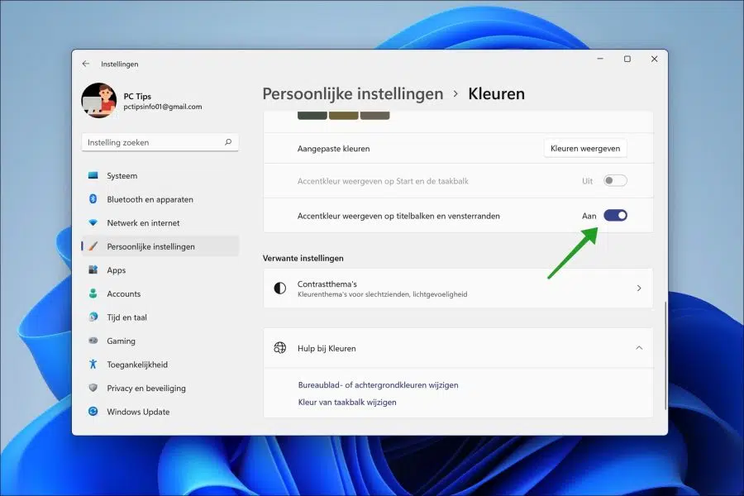This screenshot has height=496, width=744.
Task: Click the globe icon beside Hulp bij Kleuren
Action: tap(280, 348)
